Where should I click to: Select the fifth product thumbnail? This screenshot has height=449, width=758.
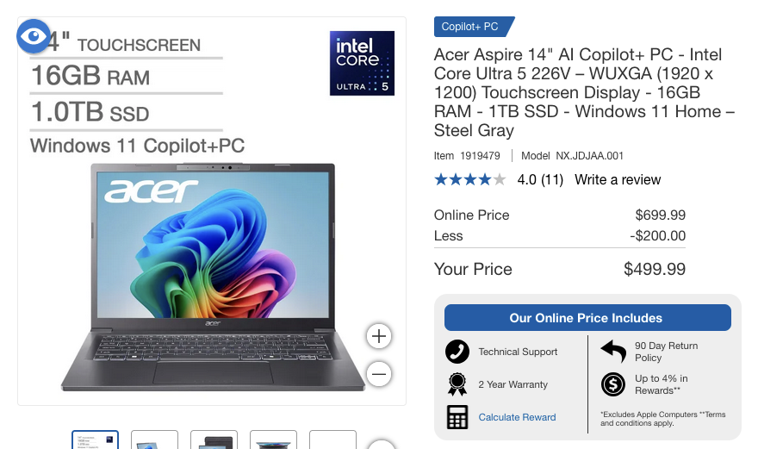333,440
